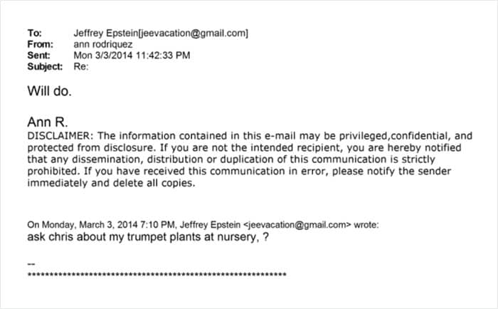Click the "--" signature delimiter
The height and width of the screenshot is (309, 498).
point(30,263)
